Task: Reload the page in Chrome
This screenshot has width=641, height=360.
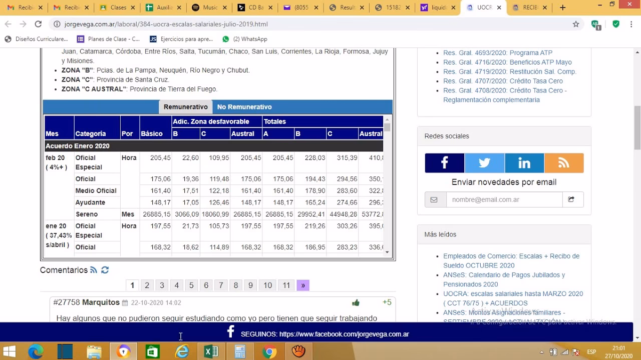Action: click(x=38, y=24)
